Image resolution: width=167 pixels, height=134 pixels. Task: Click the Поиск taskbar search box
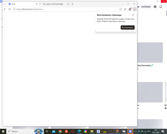click(x=25, y=131)
